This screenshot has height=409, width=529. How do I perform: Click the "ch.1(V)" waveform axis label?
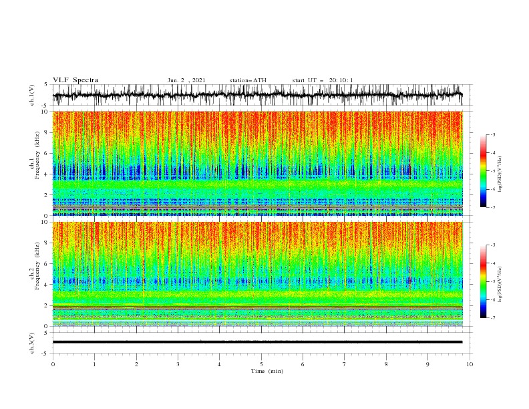click(32, 94)
